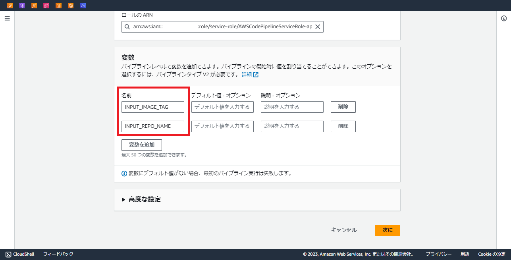Viewport: 511px width, 260px height.
Task: Click inside the ロールの ARN text field
Action: click(222, 27)
